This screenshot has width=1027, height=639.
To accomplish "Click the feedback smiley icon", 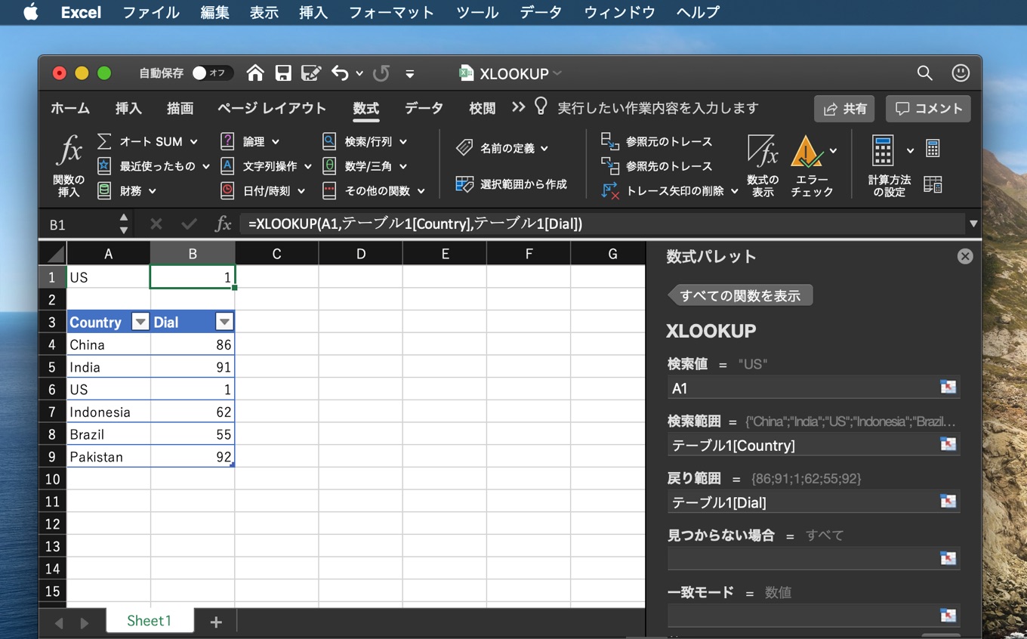I will coord(961,73).
